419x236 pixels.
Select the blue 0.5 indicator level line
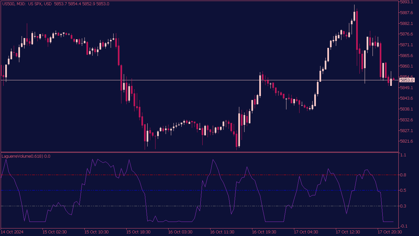pos(200,190)
